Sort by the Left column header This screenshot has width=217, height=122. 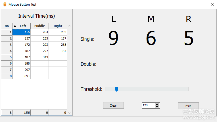[x=22, y=26]
